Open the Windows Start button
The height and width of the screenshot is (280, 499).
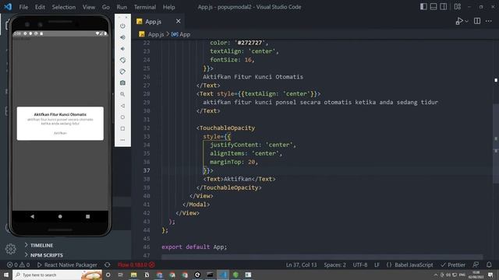[6, 275]
